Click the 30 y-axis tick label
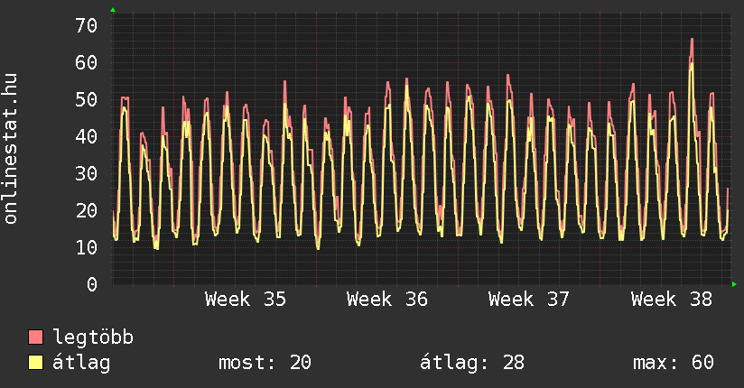This screenshot has width=744, height=388. [87, 173]
